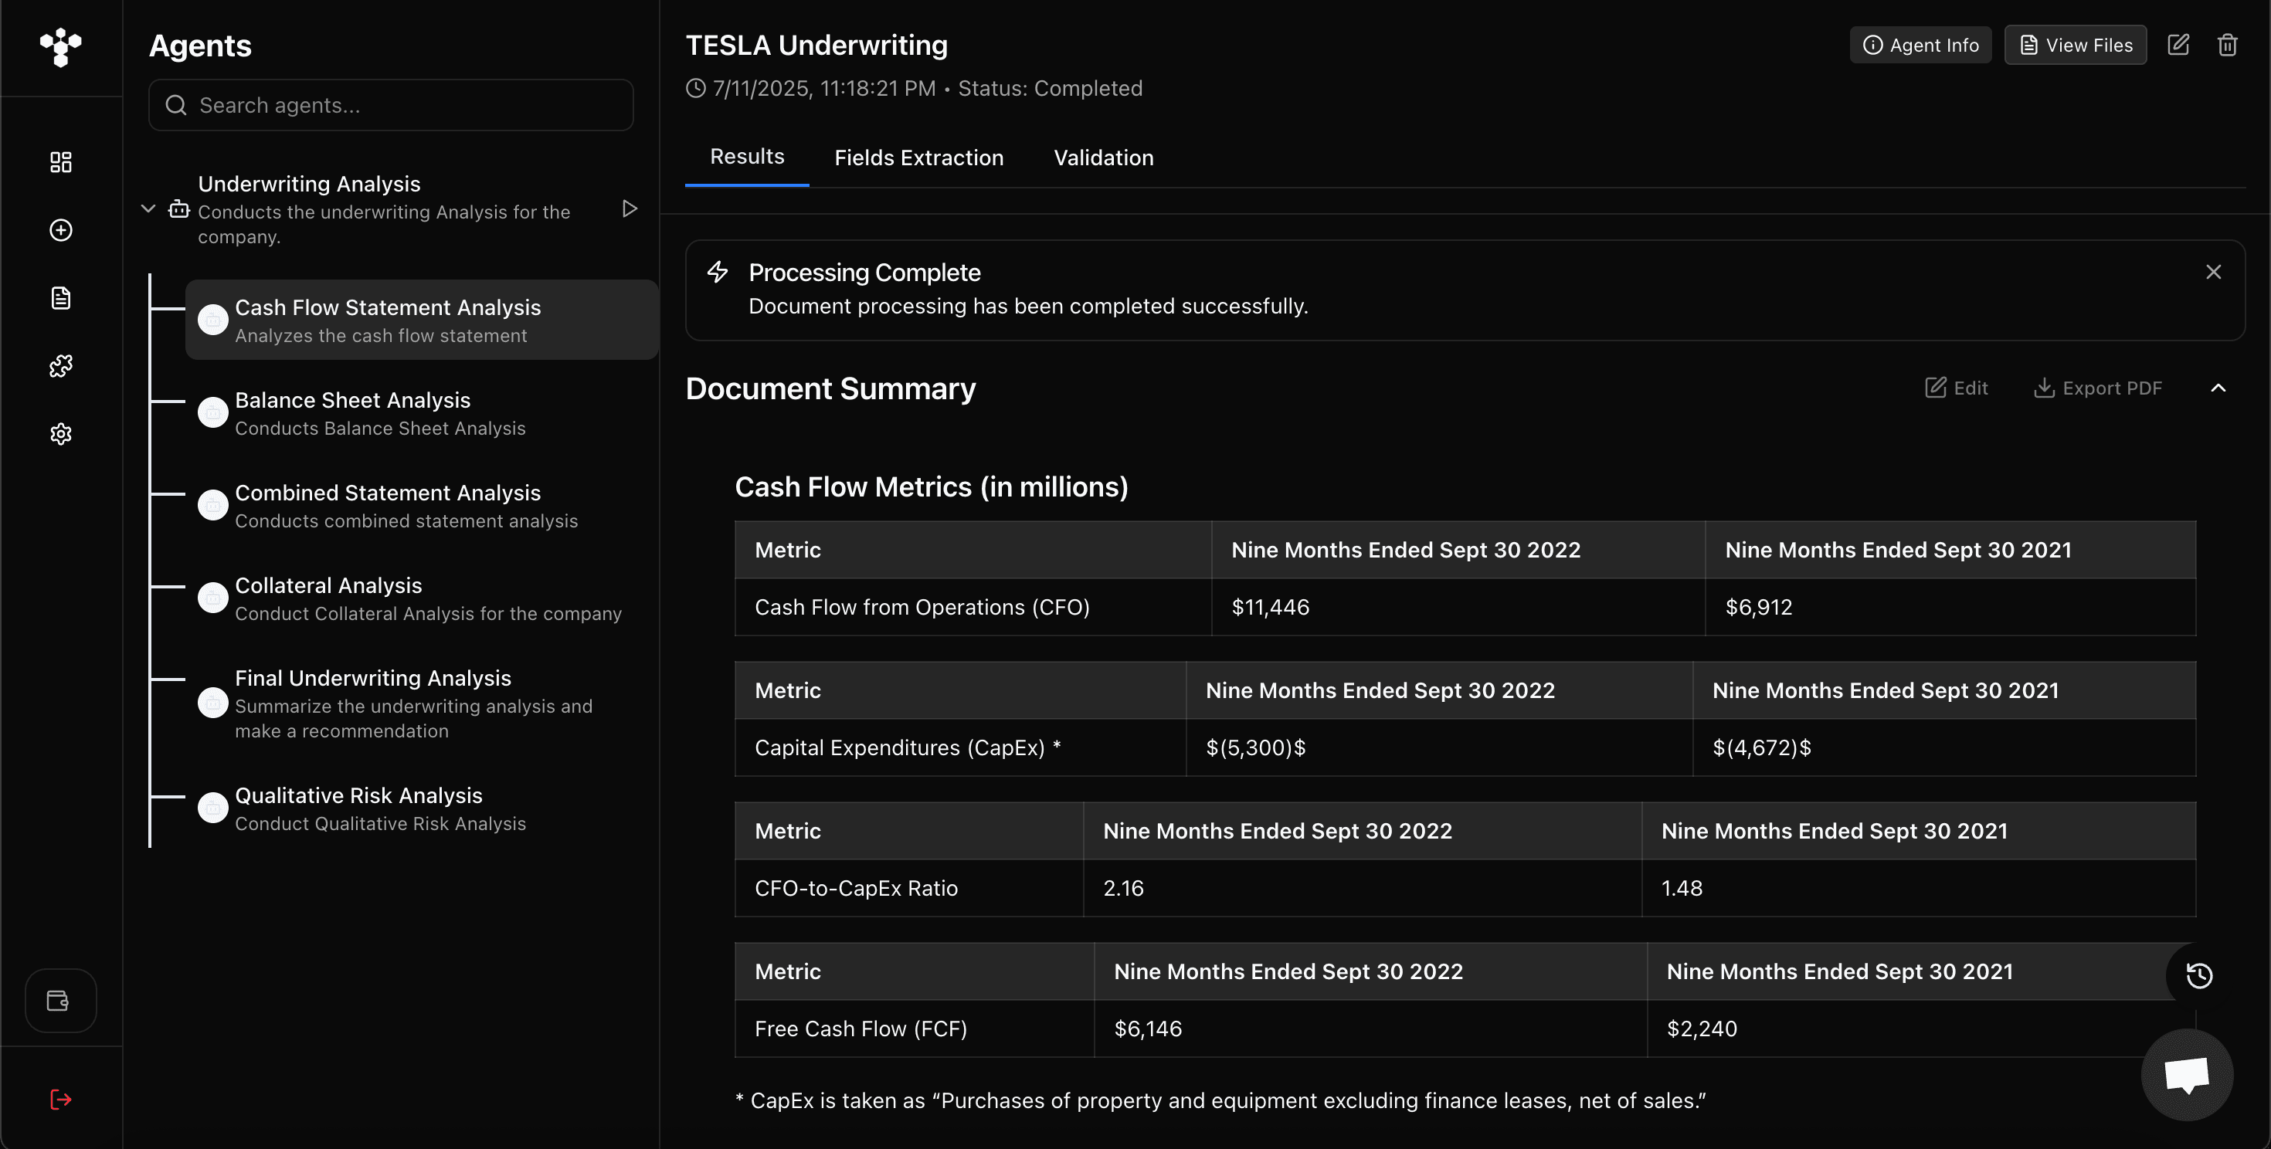2271x1149 pixels.
Task: Open the dashboard grid icon in sidebar
Action: pyautogui.click(x=61, y=162)
